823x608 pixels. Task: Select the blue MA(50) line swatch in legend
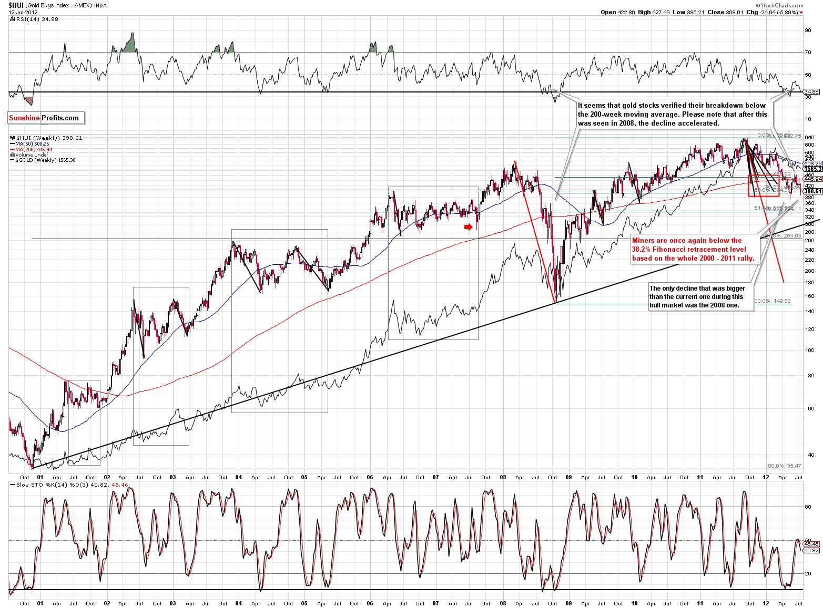(x=13, y=143)
